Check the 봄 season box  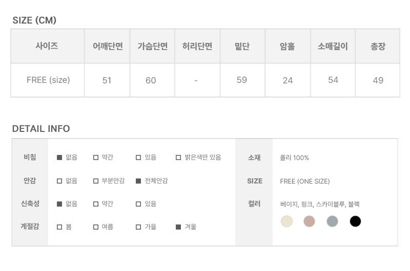(59, 227)
